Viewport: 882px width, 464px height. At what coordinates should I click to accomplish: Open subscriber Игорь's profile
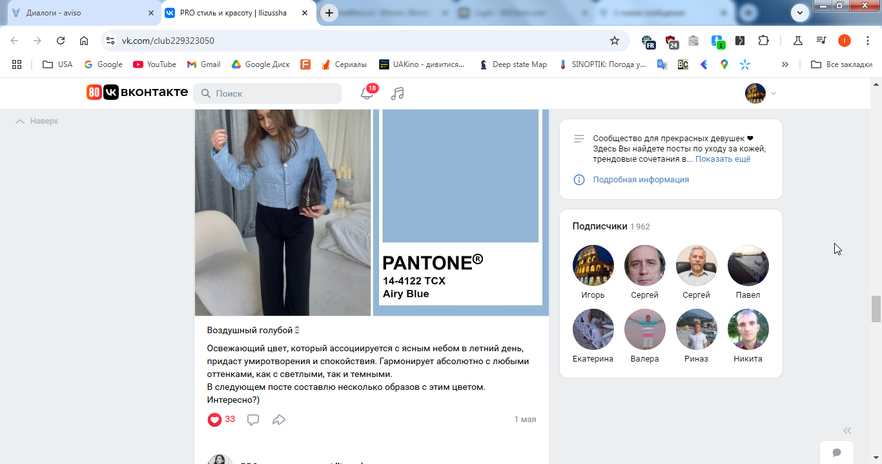click(593, 273)
